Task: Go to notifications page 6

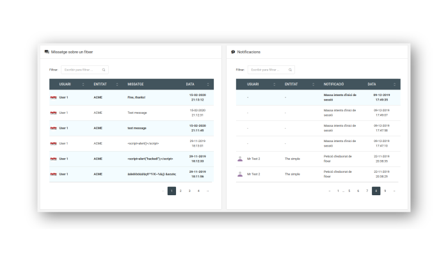Action: pyautogui.click(x=358, y=191)
